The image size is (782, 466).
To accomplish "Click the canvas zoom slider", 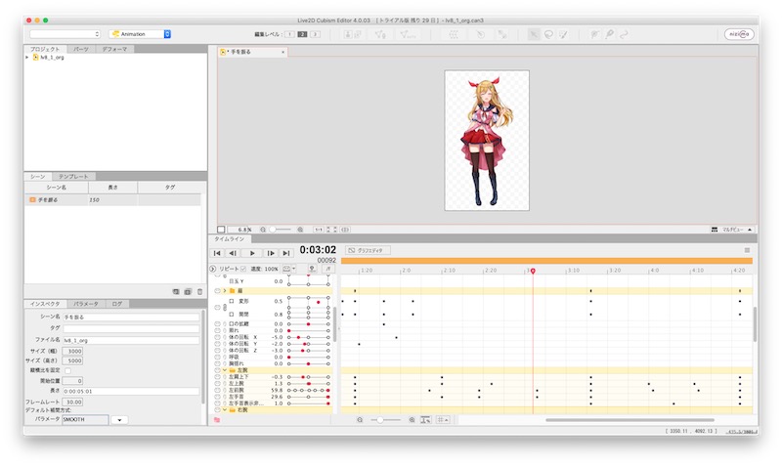I will (281, 230).
